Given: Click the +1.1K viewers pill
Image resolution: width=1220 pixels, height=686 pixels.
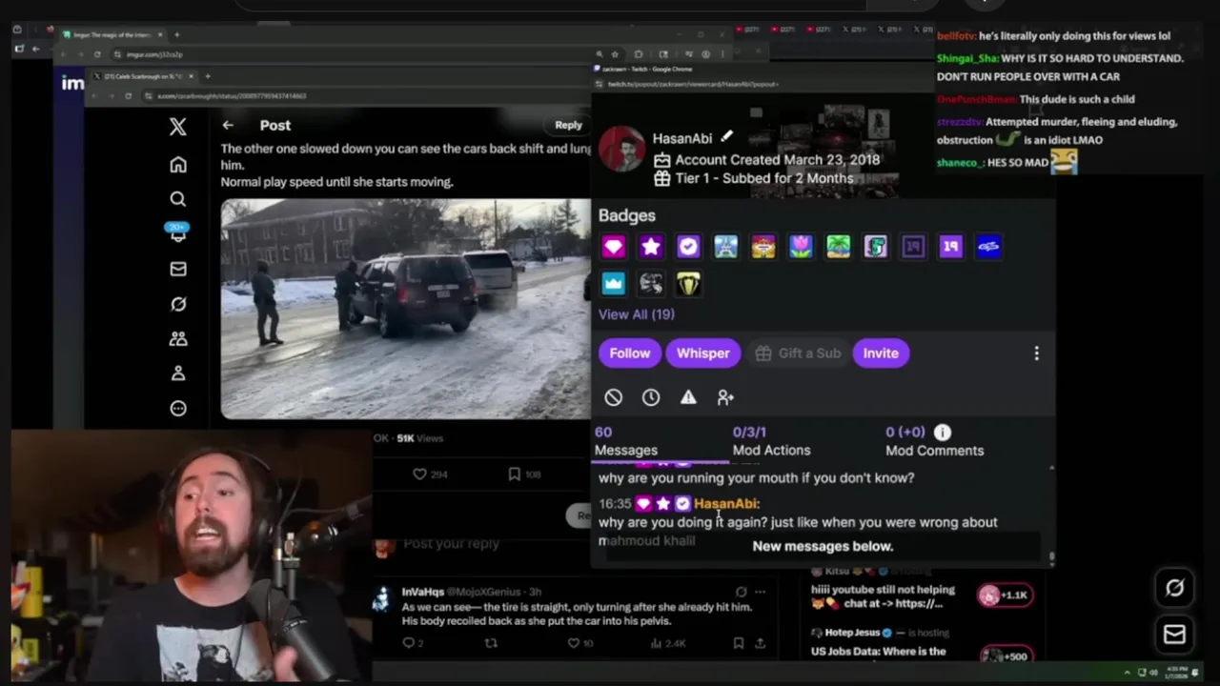Looking at the screenshot, I should pos(1005,595).
